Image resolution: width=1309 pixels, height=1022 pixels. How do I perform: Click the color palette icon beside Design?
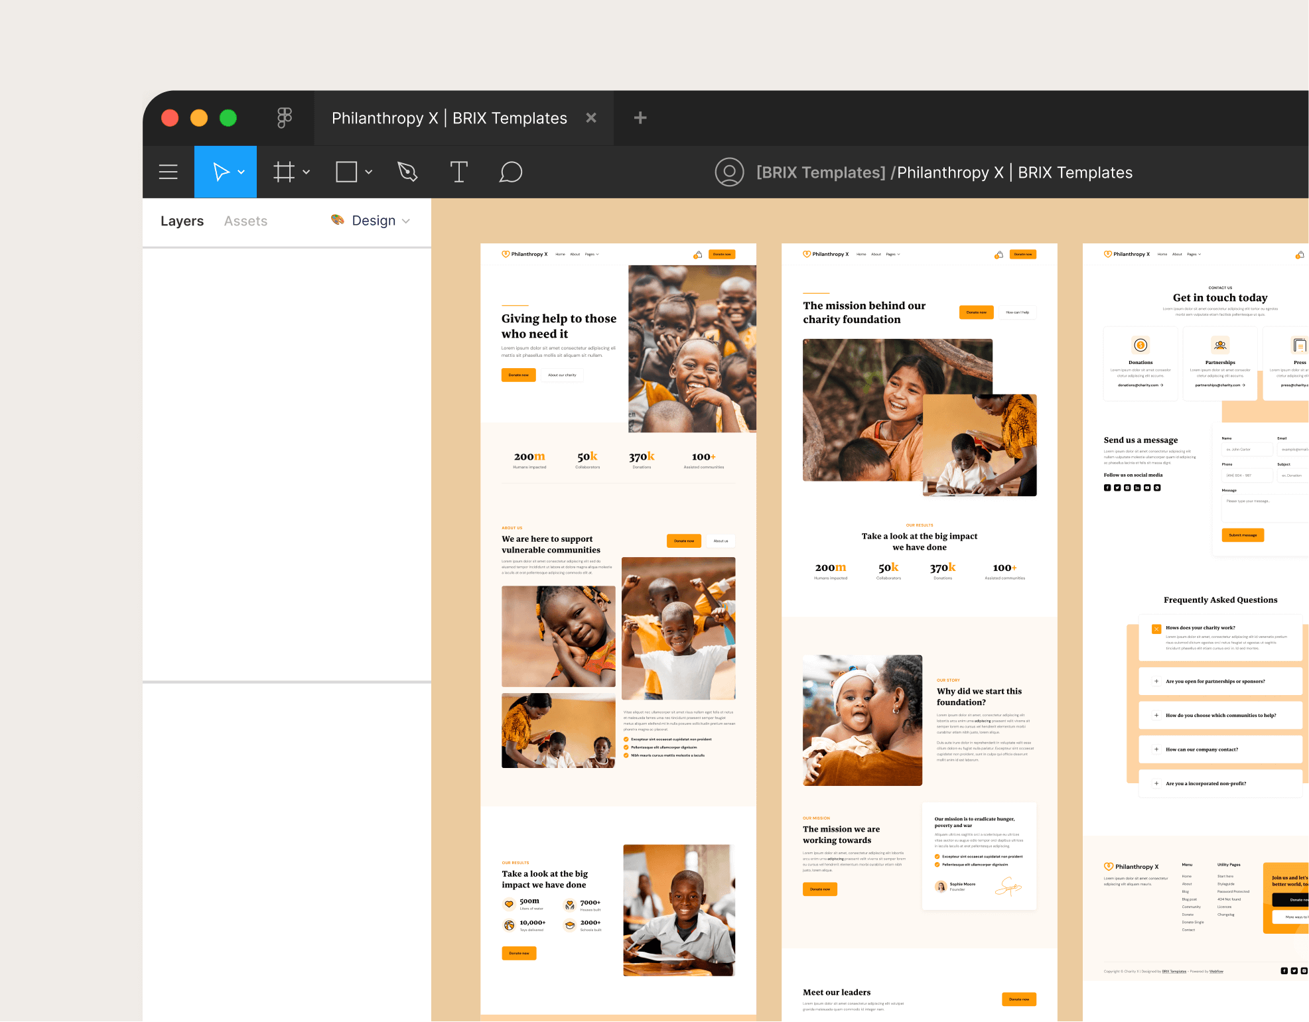[x=337, y=220]
